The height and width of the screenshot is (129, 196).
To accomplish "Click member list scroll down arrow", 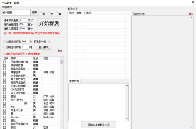I will point(61,127).
